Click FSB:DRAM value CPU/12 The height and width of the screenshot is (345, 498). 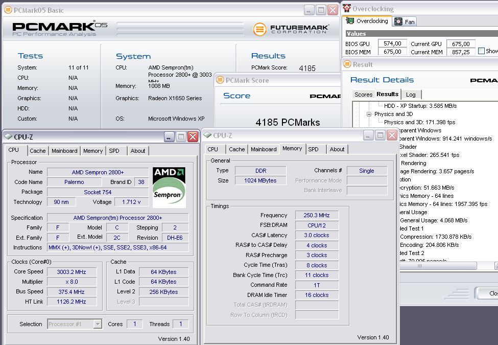click(317, 225)
